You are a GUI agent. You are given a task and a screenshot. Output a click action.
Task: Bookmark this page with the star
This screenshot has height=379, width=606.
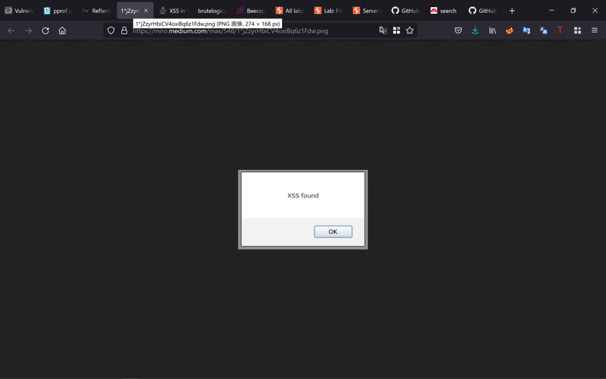click(x=410, y=30)
